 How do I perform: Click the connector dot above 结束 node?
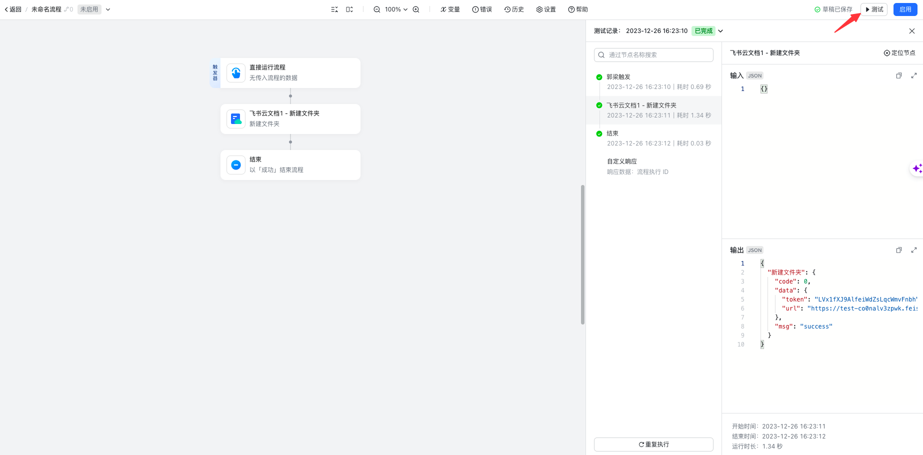click(x=290, y=142)
